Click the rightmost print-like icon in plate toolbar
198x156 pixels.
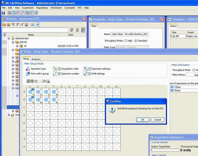[x=48, y=81]
